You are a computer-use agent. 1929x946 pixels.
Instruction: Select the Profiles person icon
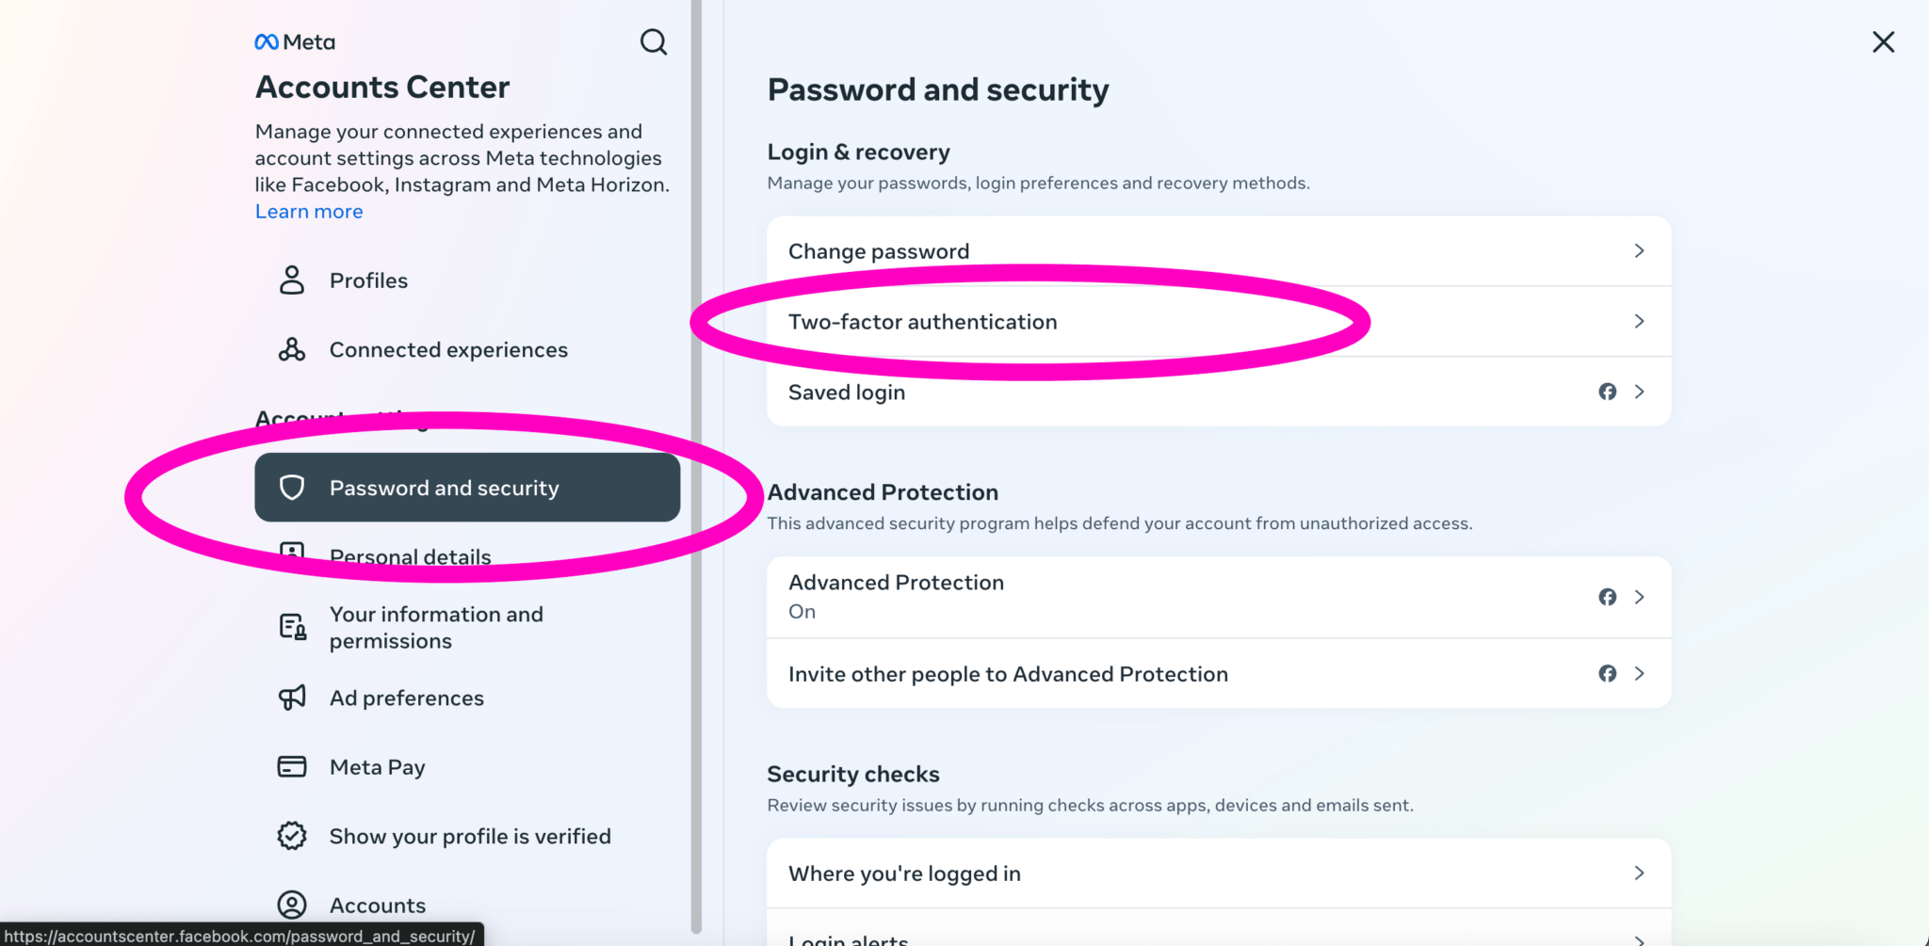point(292,280)
